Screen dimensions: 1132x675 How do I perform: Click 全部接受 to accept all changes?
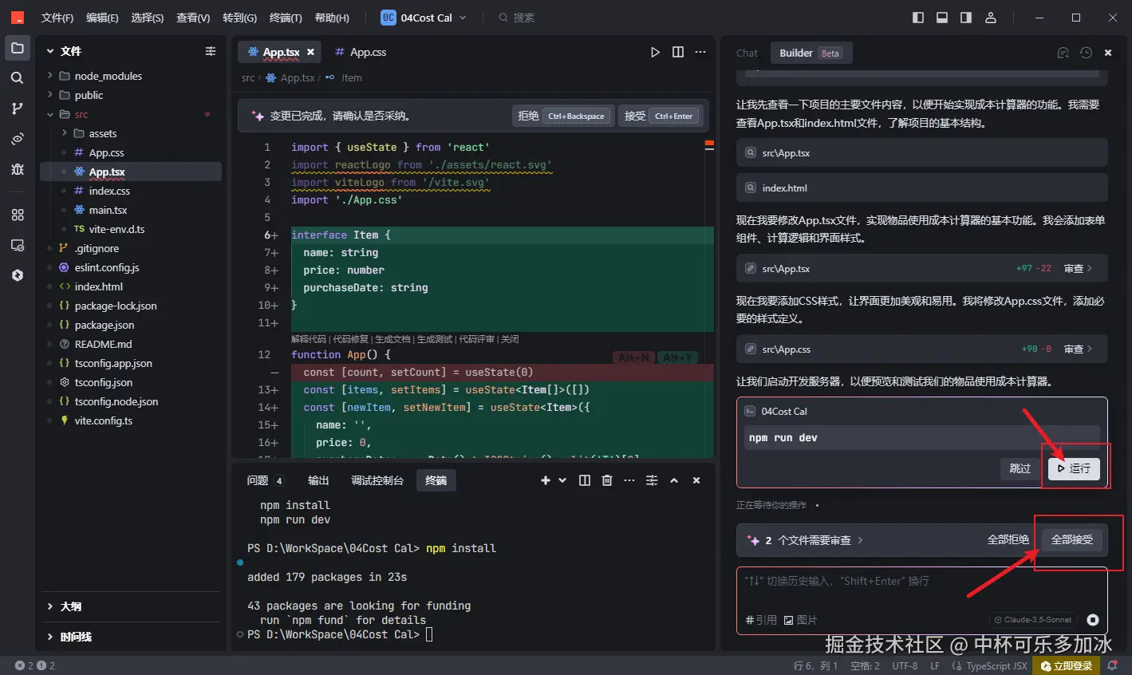coord(1072,540)
